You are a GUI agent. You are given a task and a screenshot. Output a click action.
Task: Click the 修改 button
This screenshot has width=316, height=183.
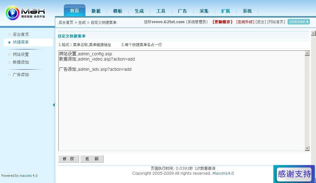(69, 159)
